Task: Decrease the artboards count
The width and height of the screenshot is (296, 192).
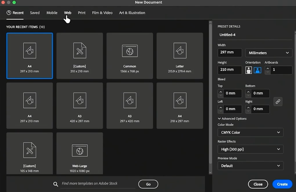Action: (268, 72)
